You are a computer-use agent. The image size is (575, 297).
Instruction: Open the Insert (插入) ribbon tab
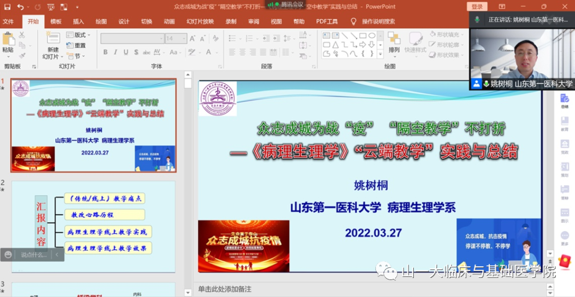click(x=78, y=22)
